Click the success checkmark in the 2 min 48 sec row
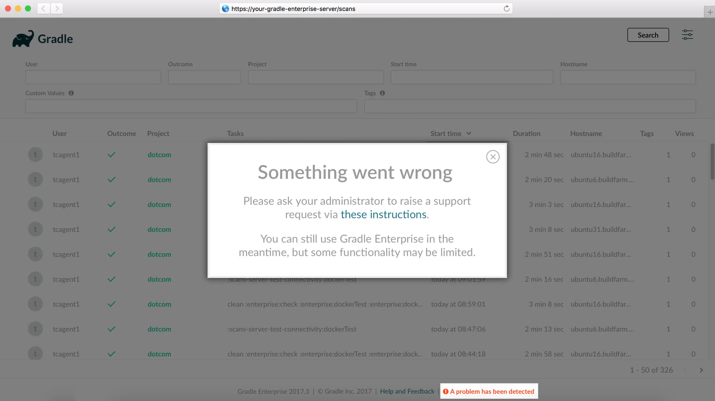This screenshot has width=715, height=401. pos(111,154)
